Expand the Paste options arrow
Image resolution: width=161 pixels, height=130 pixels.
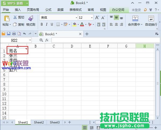10,24
